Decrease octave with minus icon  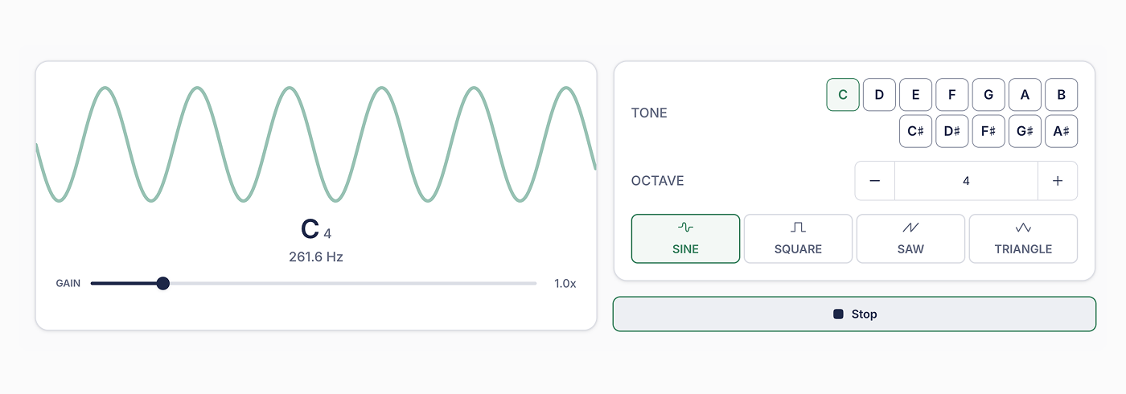[x=875, y=181]
